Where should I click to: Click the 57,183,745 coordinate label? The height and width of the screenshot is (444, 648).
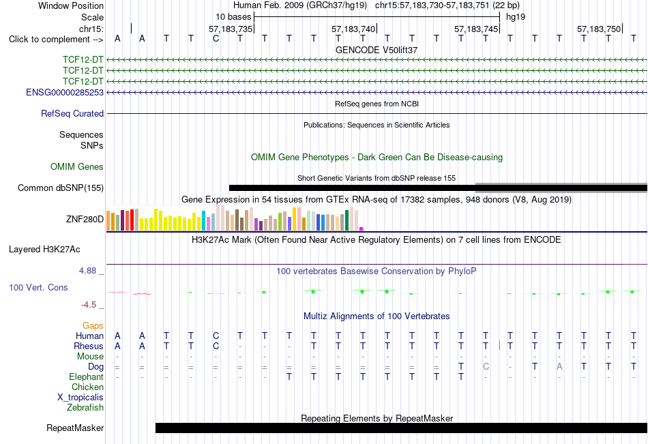point(476,29)
